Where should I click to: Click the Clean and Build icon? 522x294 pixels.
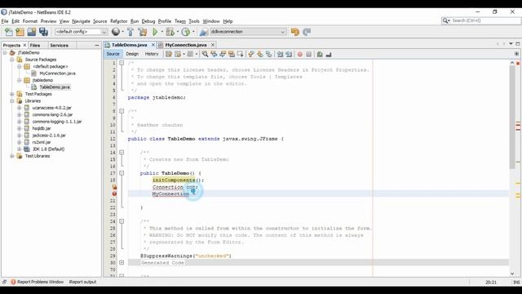point(143,32)
